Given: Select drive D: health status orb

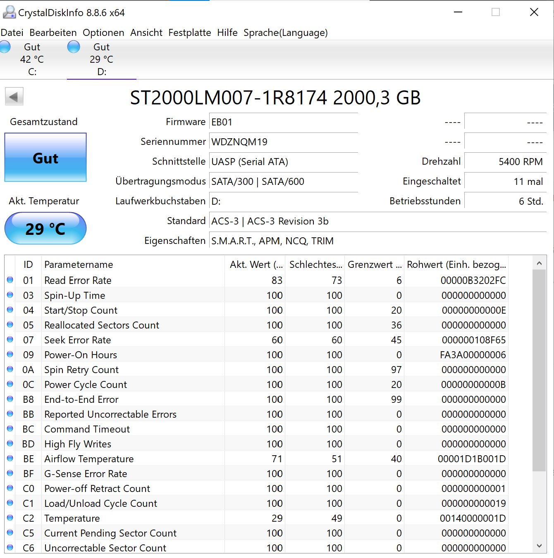Looking at the screenshot, I should (74, 47).
